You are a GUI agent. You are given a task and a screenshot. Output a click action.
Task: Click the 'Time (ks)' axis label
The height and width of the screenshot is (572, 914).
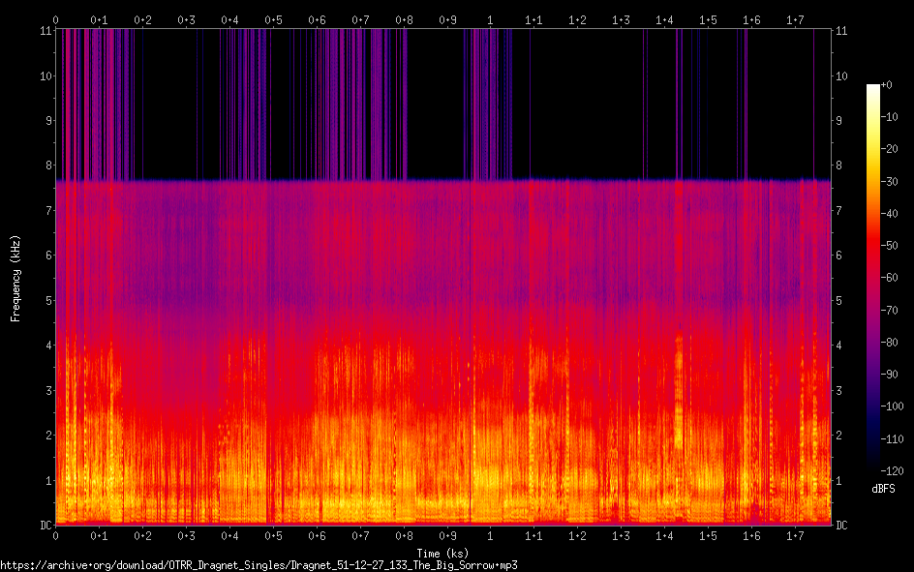442,553
